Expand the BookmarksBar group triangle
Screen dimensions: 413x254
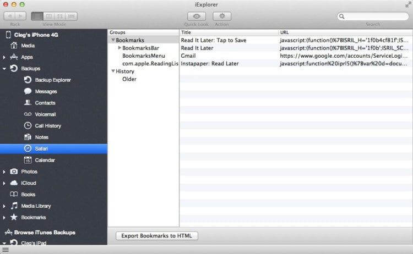click(119, 48)
